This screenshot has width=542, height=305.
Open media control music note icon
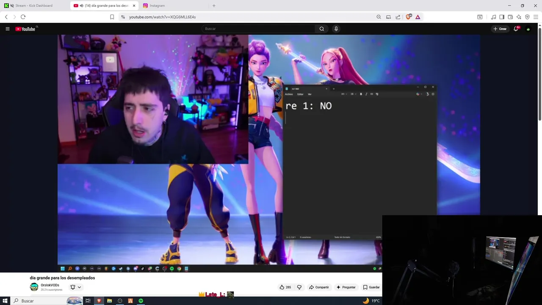click(493, 17)
